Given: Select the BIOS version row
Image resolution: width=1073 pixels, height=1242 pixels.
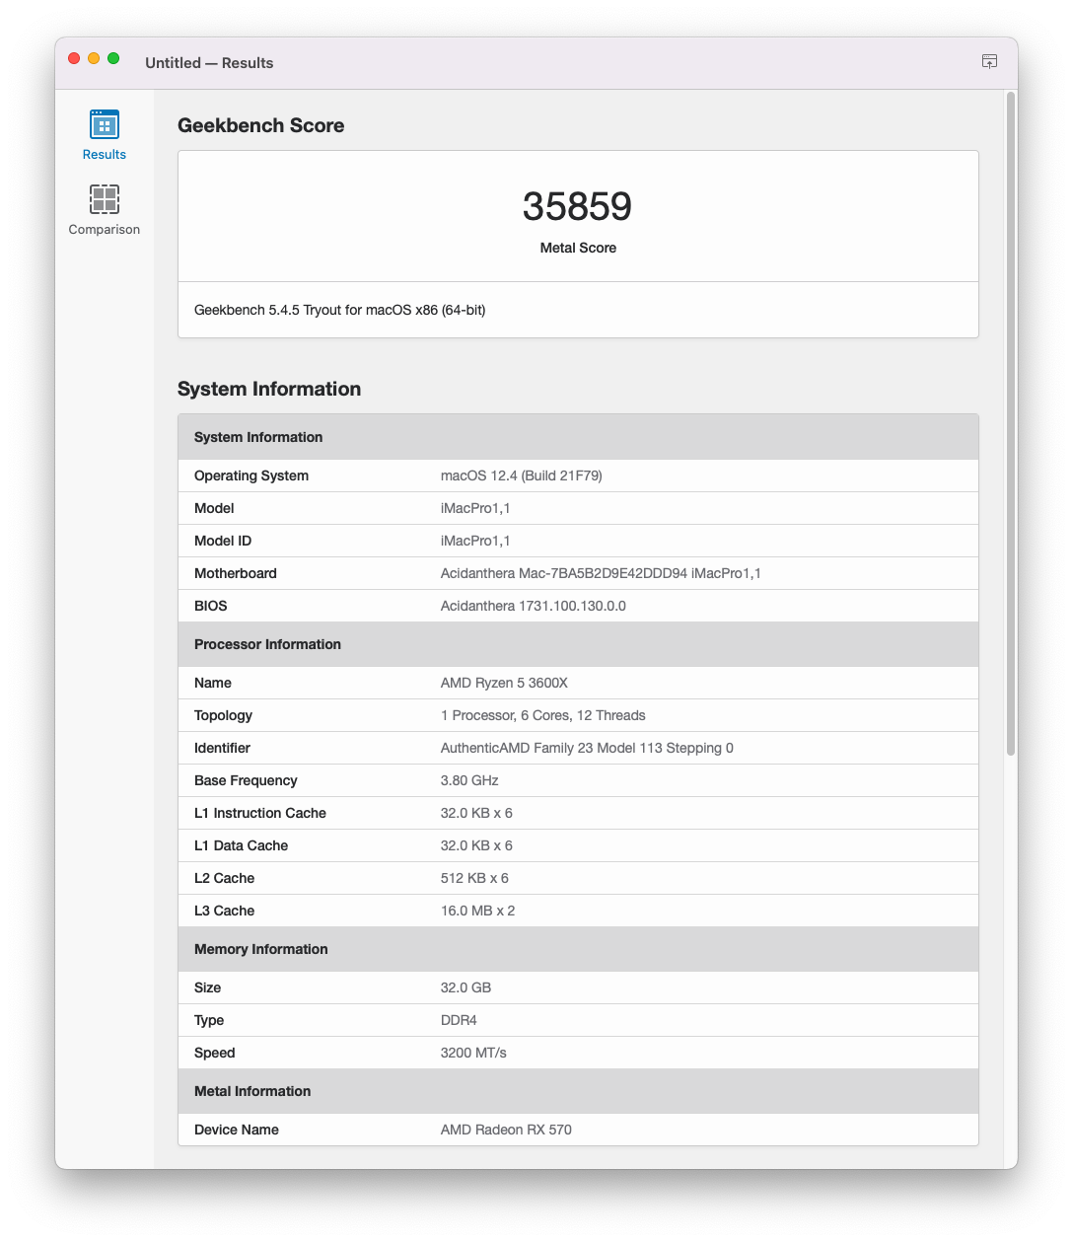Looking at the screenshot, I should [x=577, y=606].
